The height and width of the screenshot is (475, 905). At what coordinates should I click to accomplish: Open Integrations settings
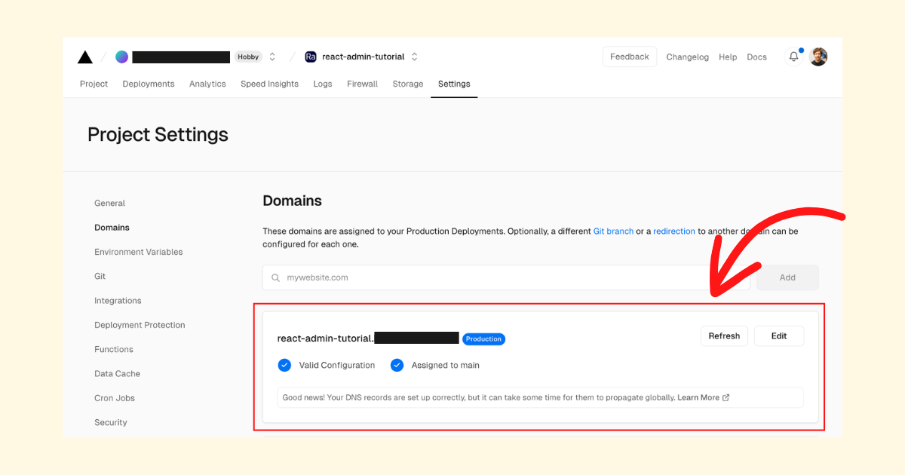pos(118,300)
